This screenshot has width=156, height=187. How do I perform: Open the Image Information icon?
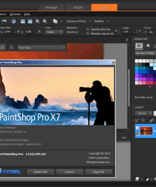(13, 21)
